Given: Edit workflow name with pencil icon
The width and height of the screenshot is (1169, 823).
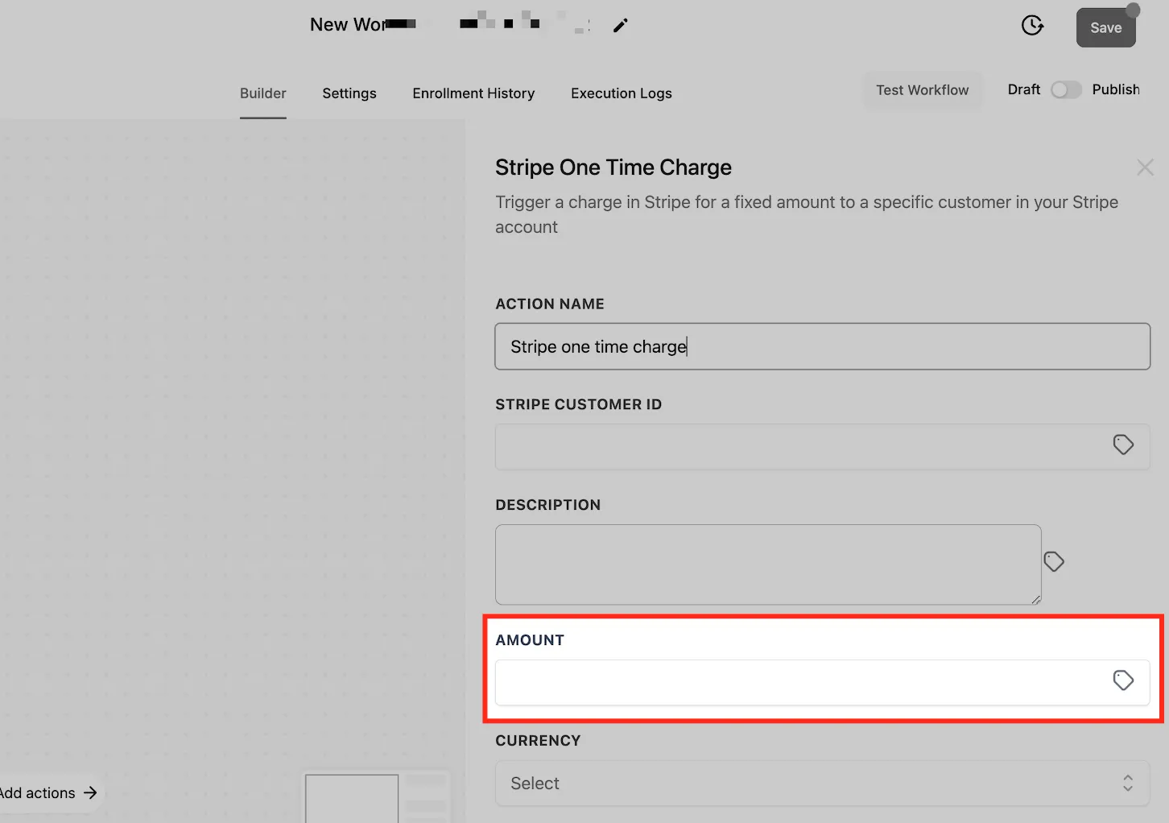Looking at the screenshot, I should [x=620, y=26].
